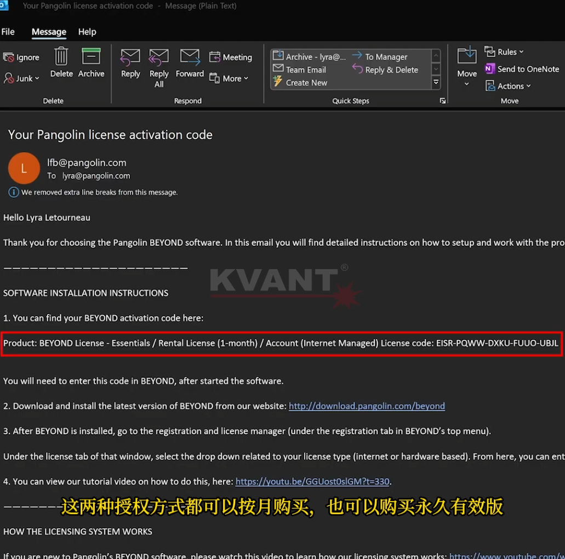Screen dimensions: 565x559
Task: Open the Help tab
Action: [87, 32]
